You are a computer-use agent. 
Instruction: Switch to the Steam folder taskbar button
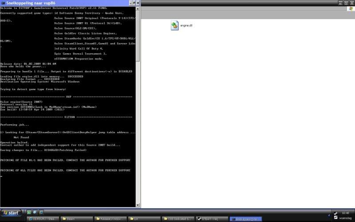(77, 219)
